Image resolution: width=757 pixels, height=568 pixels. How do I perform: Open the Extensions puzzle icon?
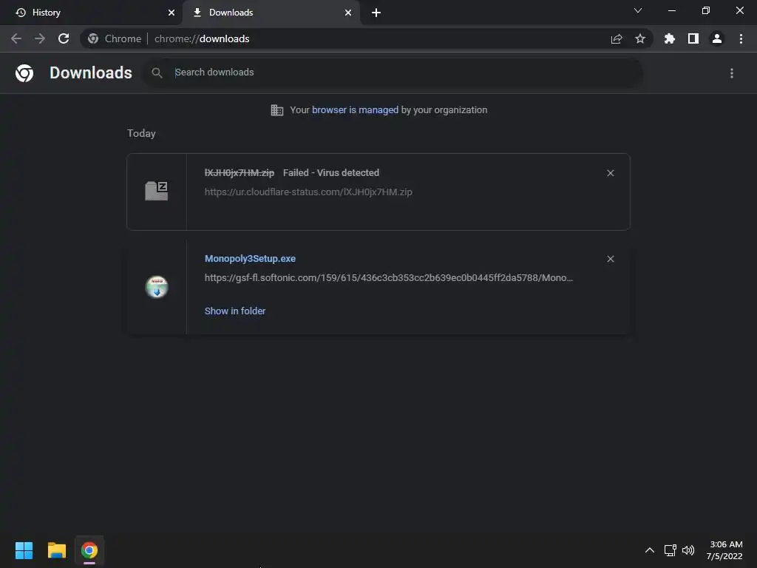click(x=670, y=38)
